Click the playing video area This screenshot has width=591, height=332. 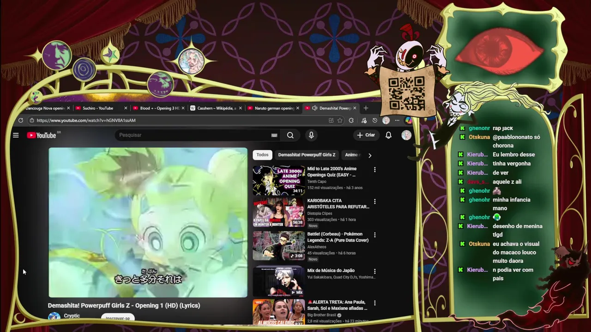[x=148, y=223]
